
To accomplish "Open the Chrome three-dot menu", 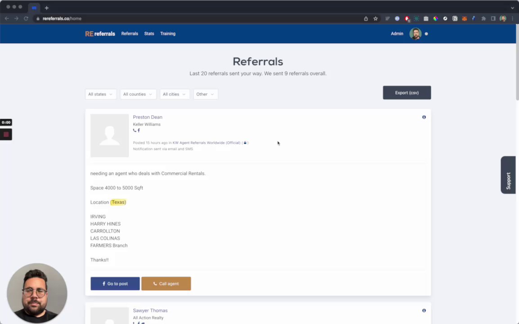I will click(x=512, y=18).
